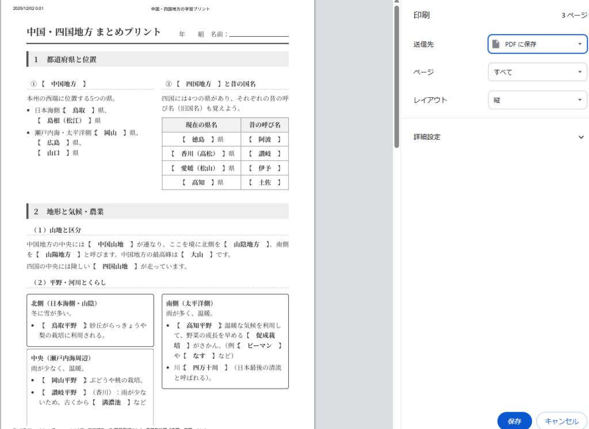Click the preview title 中国・四国地方 まとめプリント
Image resolution: width=589 pixels, height=429 pixels.
click(x=94, y=32)
